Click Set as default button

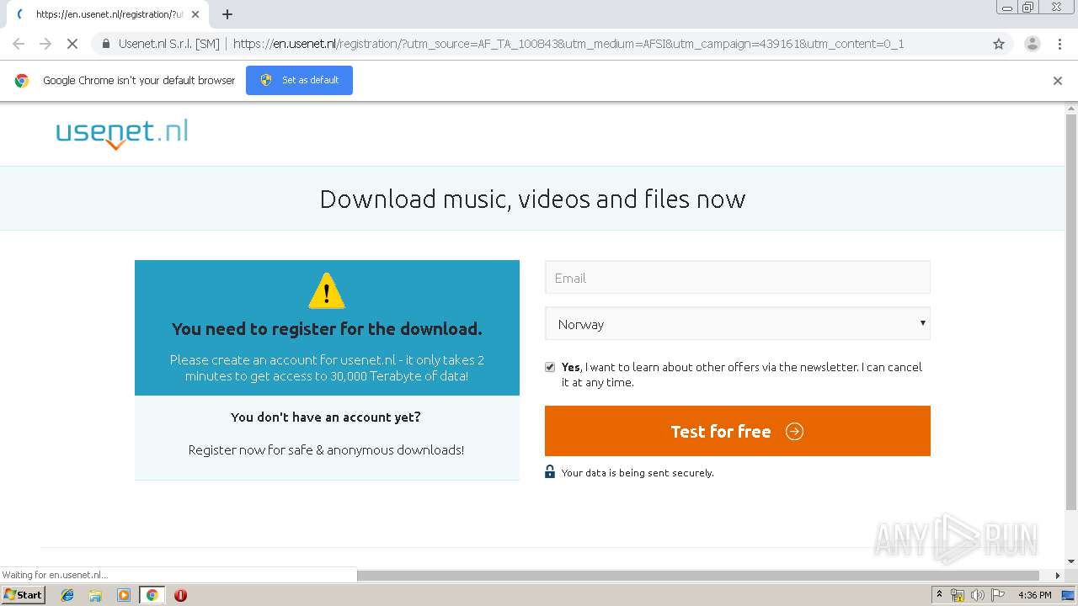pyautogui.click(x=299, y=80)
